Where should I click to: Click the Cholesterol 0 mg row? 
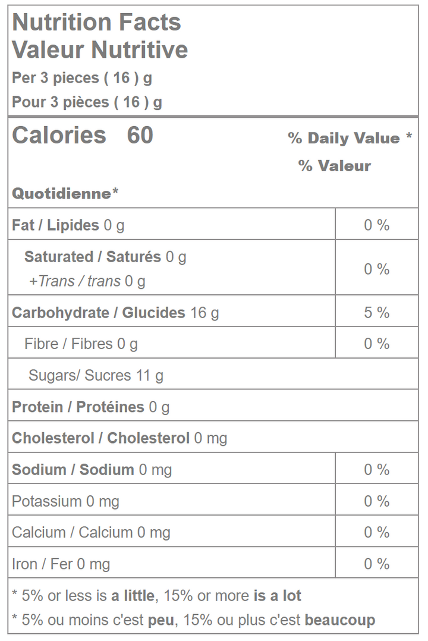(119, 438)
